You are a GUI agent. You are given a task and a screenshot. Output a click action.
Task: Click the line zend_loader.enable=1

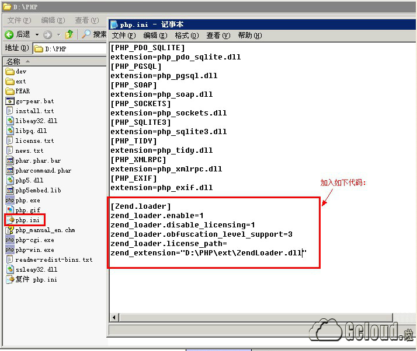(x=157, y=216)
